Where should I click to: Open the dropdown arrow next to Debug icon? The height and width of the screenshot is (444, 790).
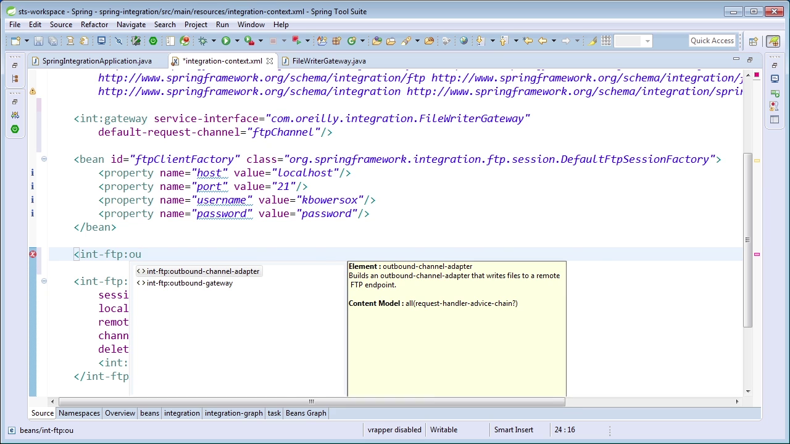pyautogui.click(x=214, y=41)
